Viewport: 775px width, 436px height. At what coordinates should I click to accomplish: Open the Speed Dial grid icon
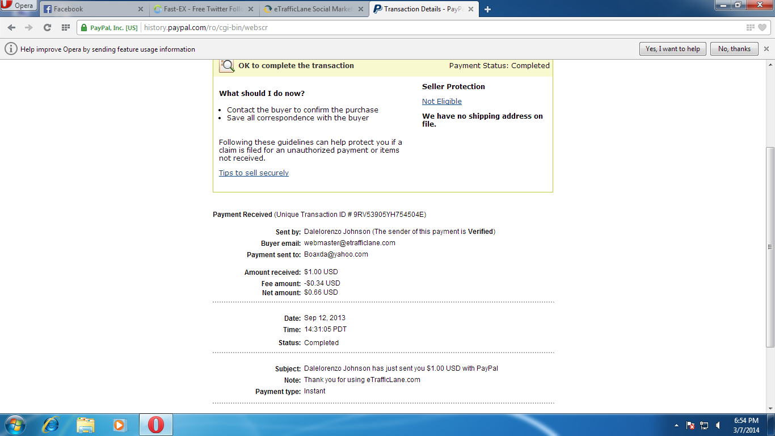pos(65,27)
